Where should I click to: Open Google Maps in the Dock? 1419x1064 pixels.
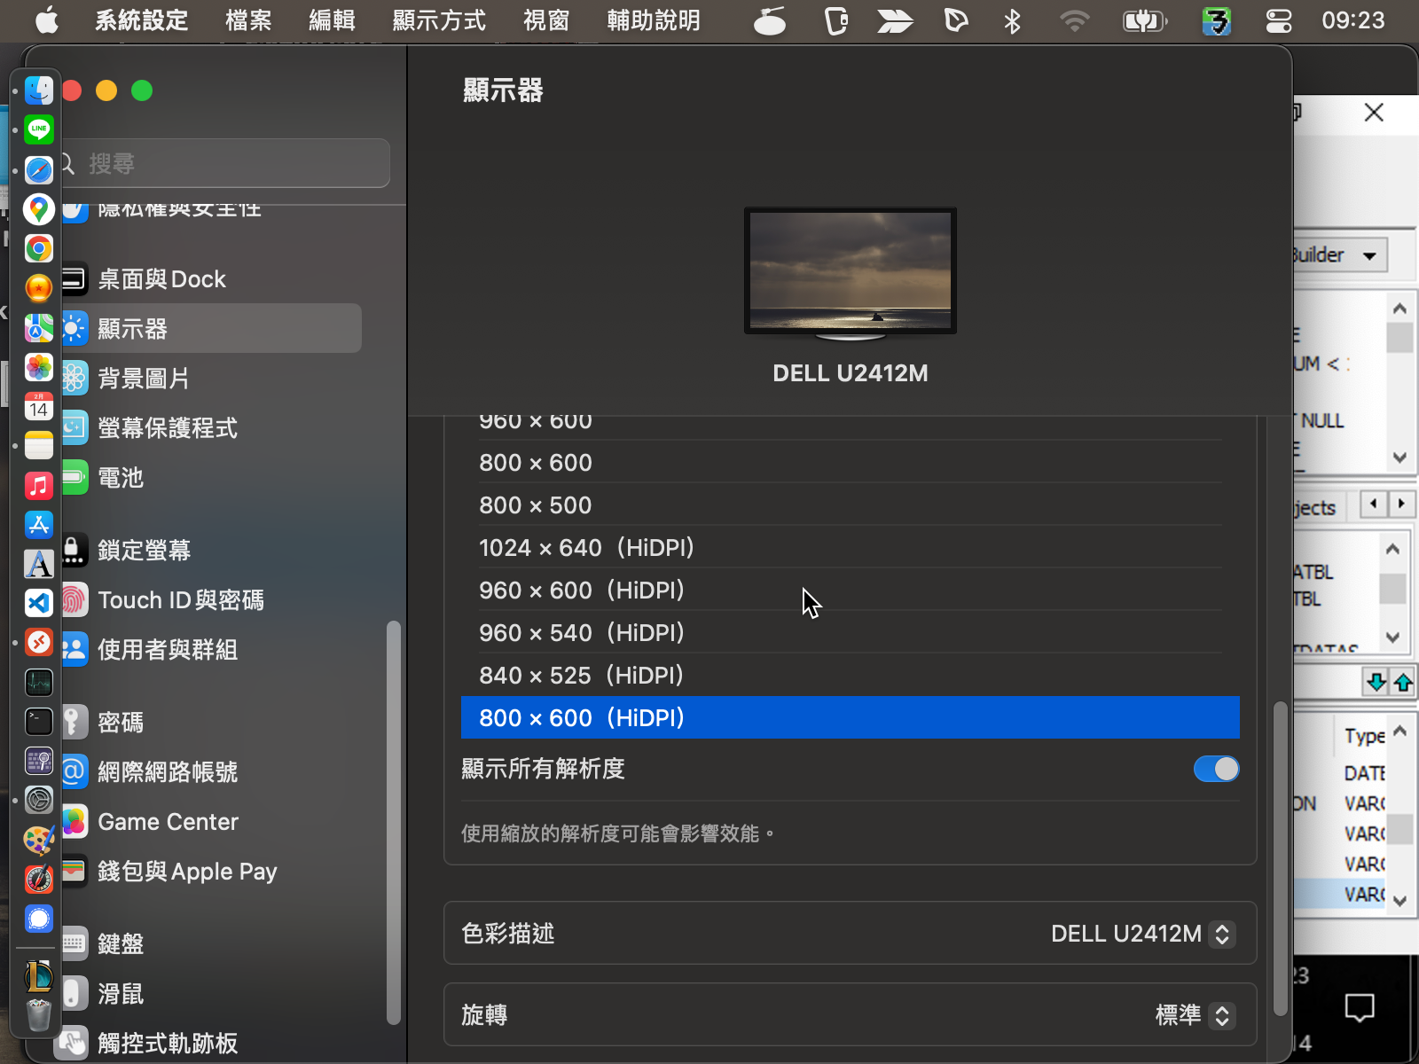[x=39, y=209]
